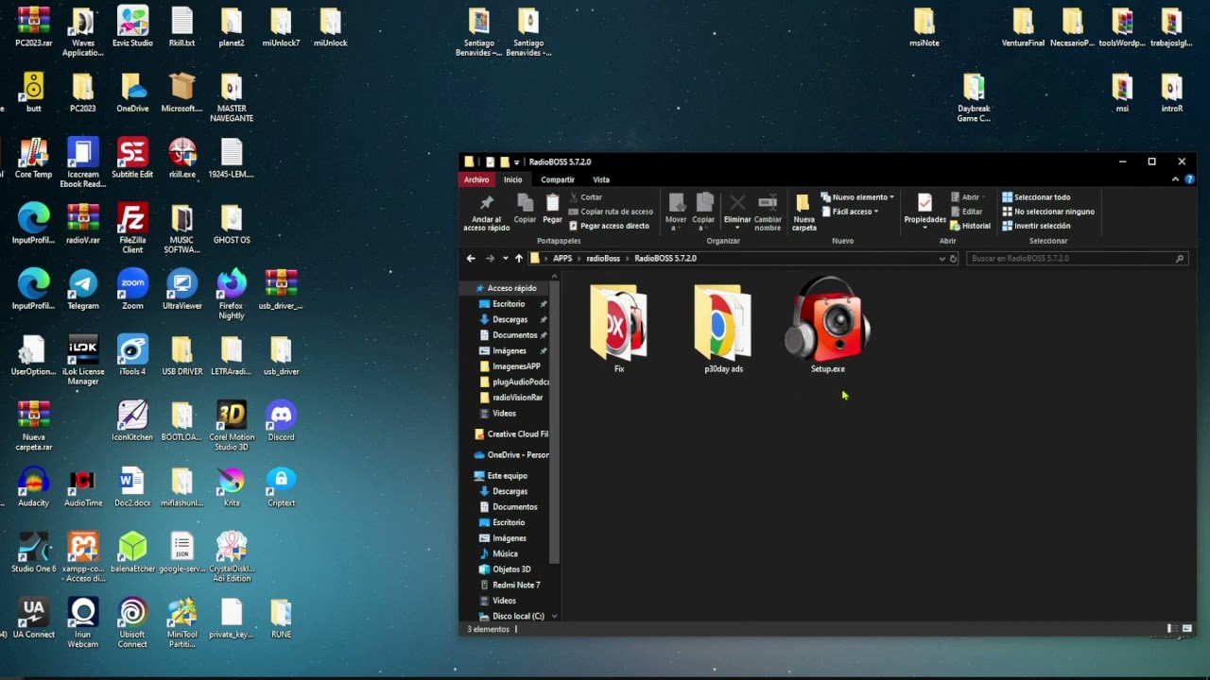Select Firefox Nightly desktop icon
This screenshot has width=1210, height=680.
coord(232,295)
